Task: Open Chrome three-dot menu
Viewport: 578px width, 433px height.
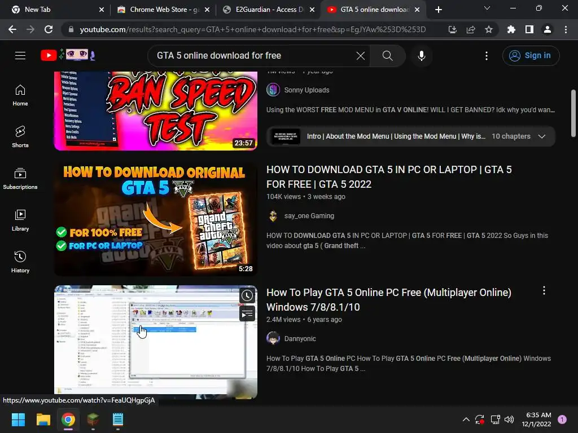Action: [566, 29]
